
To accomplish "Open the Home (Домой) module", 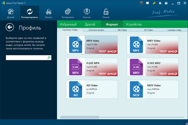I will [x=10, y=13].
